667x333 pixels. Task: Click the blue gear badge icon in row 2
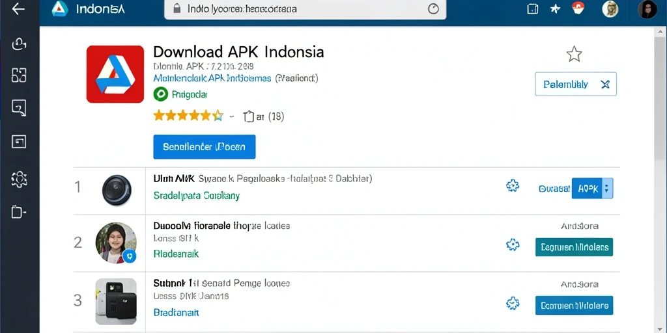click(513, 245)
